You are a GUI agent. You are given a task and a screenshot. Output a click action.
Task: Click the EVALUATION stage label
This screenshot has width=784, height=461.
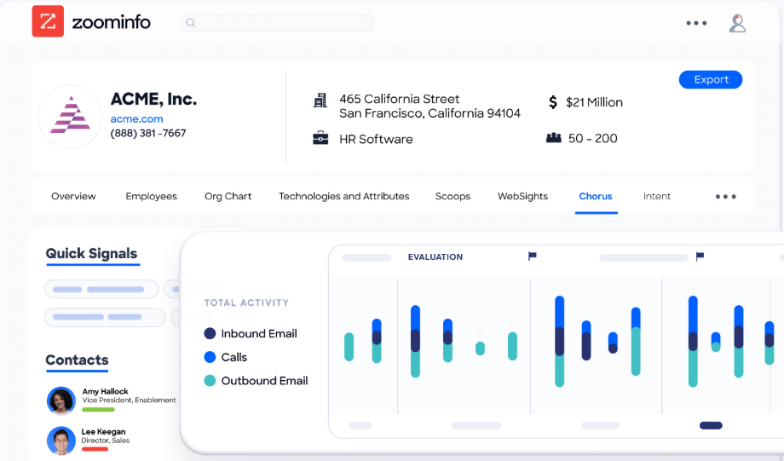435,257
